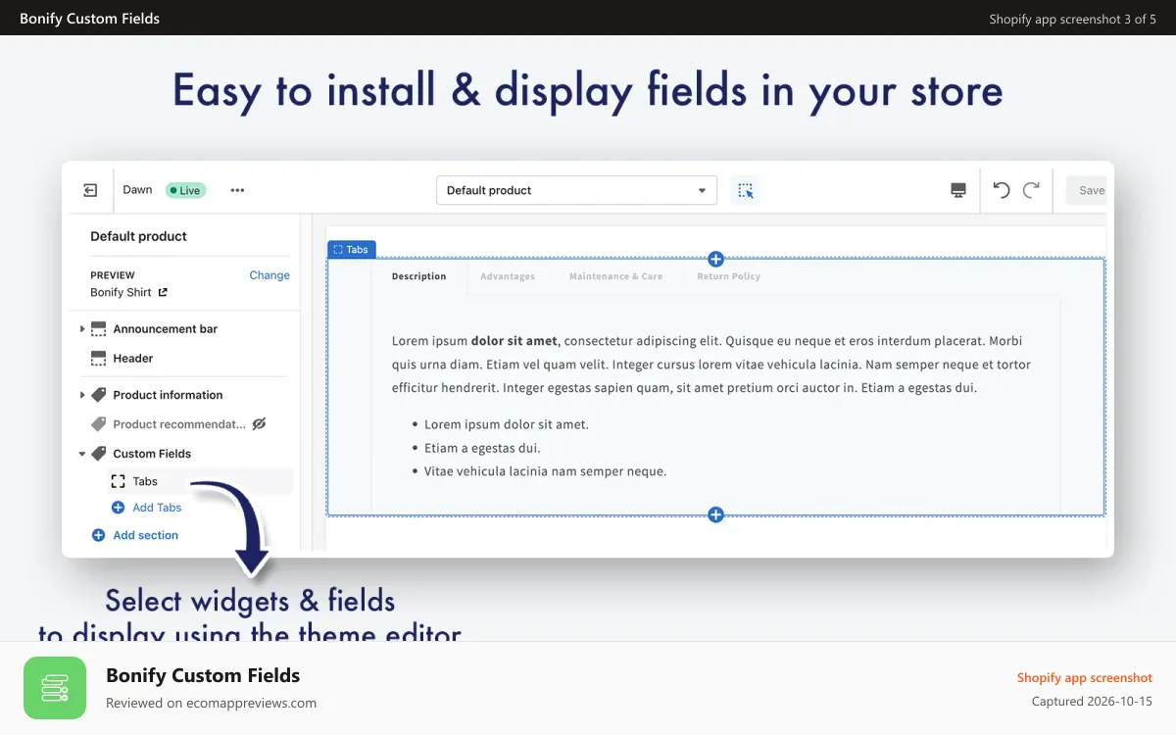
Task: Click the 'Lorem ipsum dolor sit amet.' bullet
Action: coord(507,424)
